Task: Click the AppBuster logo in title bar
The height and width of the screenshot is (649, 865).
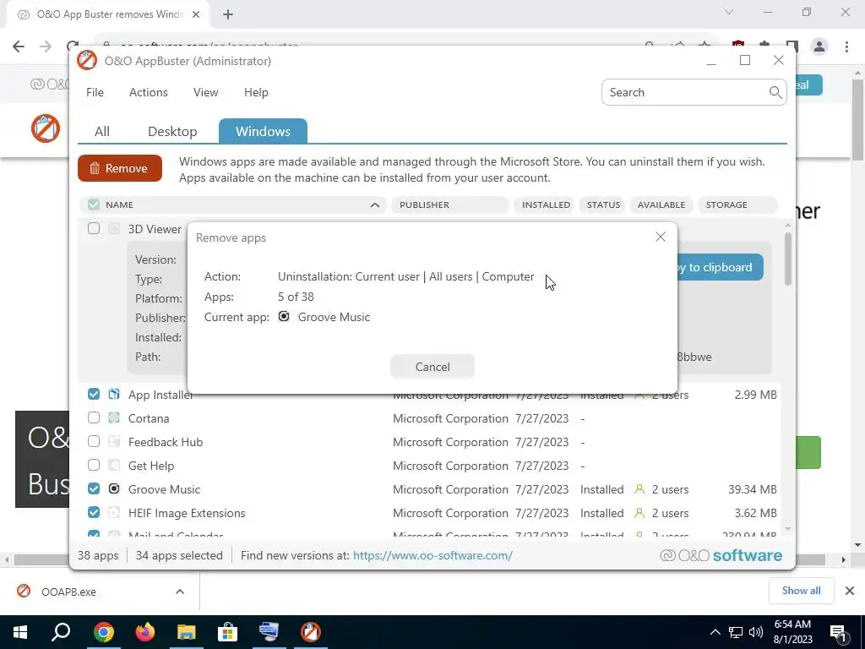Action: point(87,61)
